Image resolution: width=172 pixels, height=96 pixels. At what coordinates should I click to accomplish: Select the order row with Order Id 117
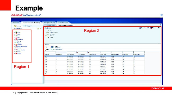coord(94,73)
